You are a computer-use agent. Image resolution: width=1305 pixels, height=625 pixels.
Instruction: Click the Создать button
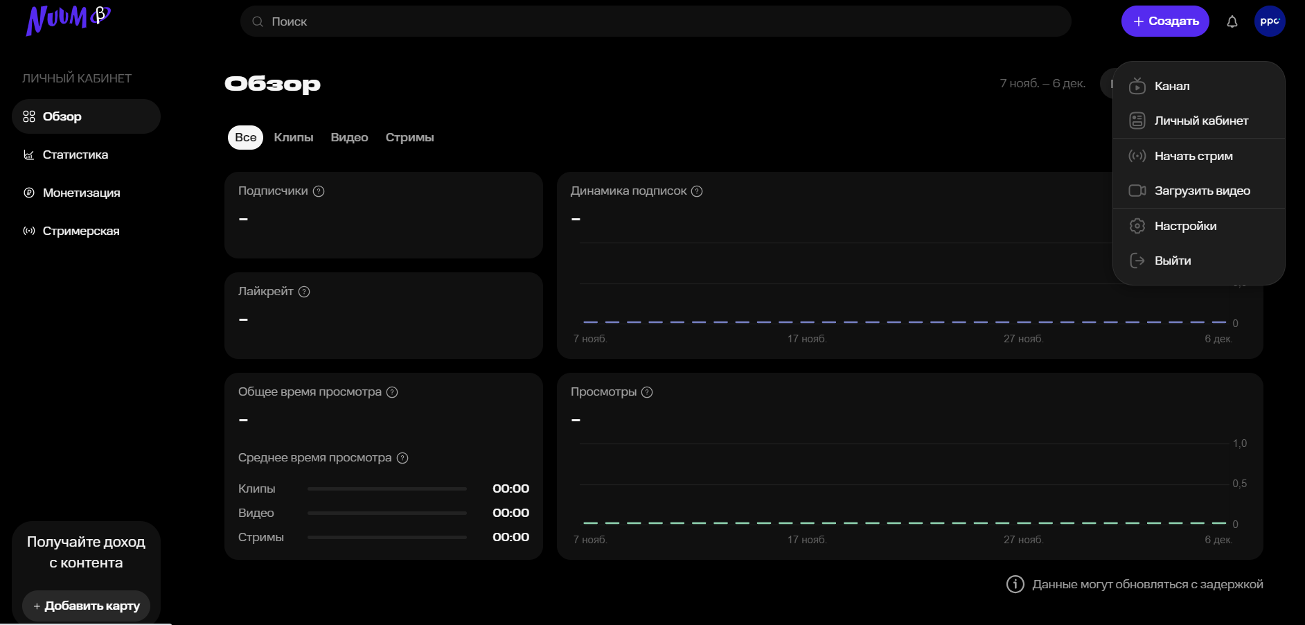1165,21
